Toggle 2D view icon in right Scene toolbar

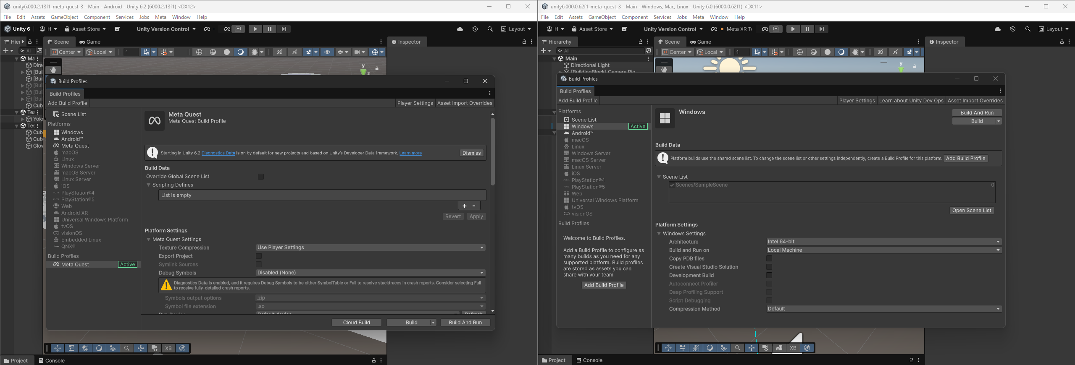click(880, 52)
